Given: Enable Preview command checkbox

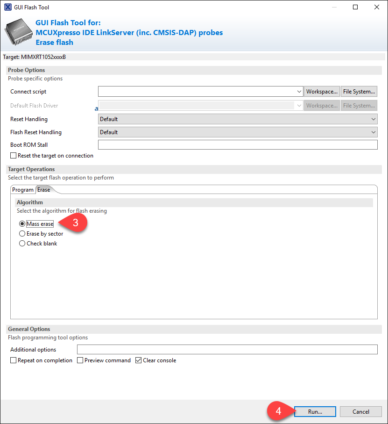Looking at the screenshot, I should click(x=80, y=360).
